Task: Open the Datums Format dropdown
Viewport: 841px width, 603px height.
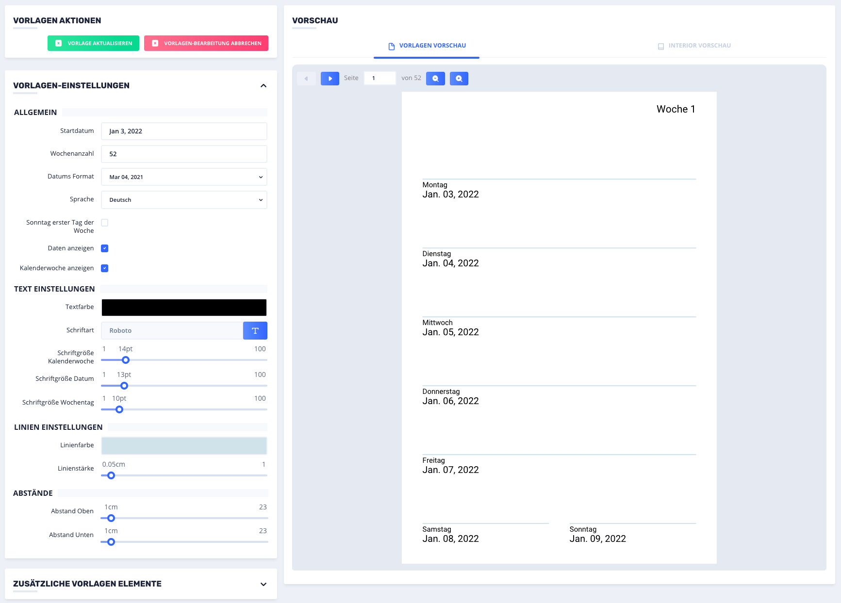Action: (183, 177)
